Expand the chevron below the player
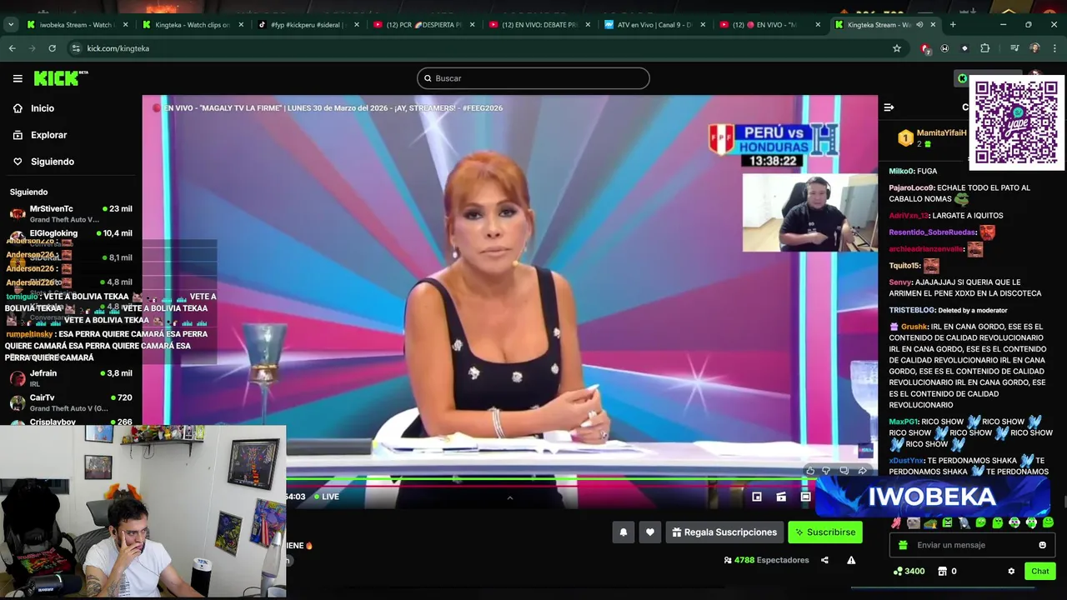 [510, 497]
